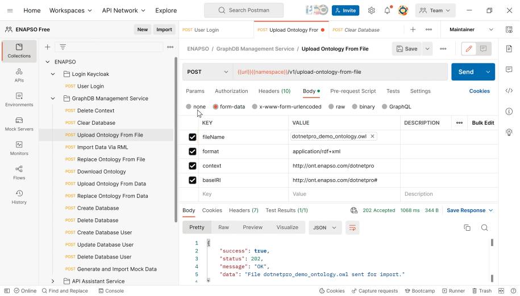
Task: Toggle response line wrap icon
Action: (x=352, y=228)
